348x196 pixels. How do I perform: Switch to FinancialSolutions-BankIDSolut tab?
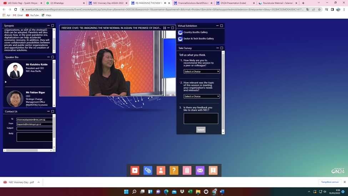[x=193, y=3]
